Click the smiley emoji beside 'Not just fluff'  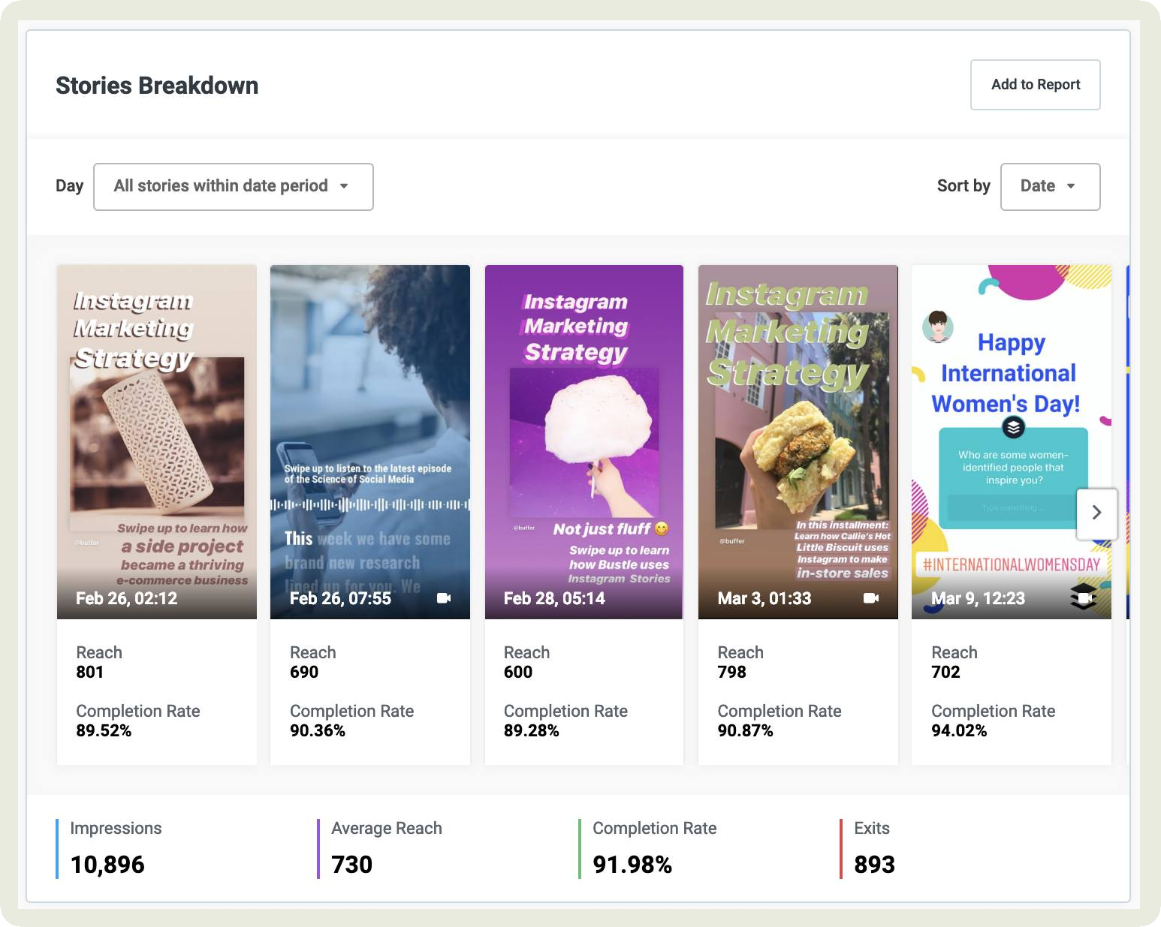[662, 529]
